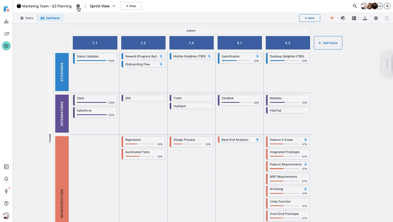Click Marketing Team - Q3 Planning title
Image resolution: width=393 pixels, height=222 pixels.
47,6
